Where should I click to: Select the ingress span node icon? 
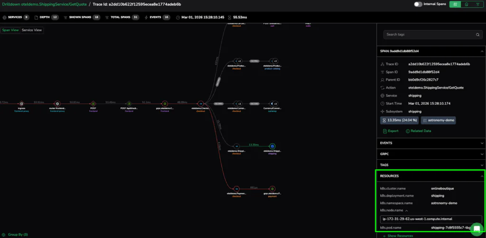point(21,103)
